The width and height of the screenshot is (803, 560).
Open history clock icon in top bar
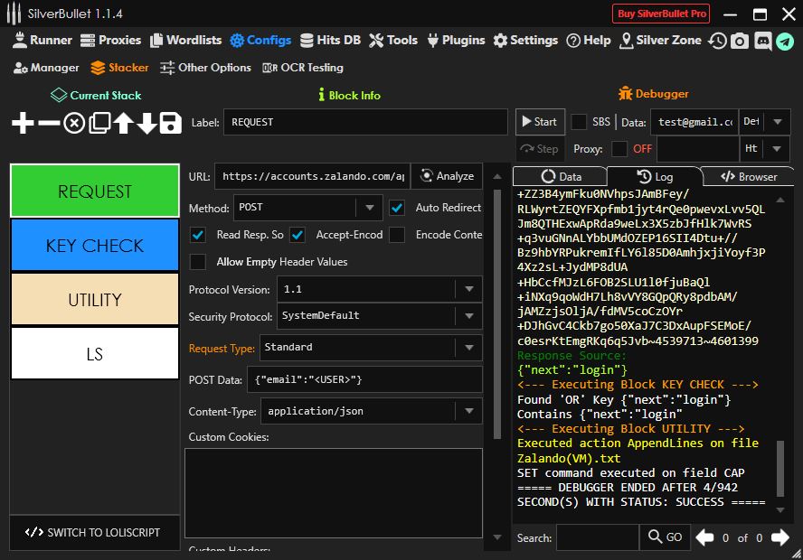click(717, 41)
